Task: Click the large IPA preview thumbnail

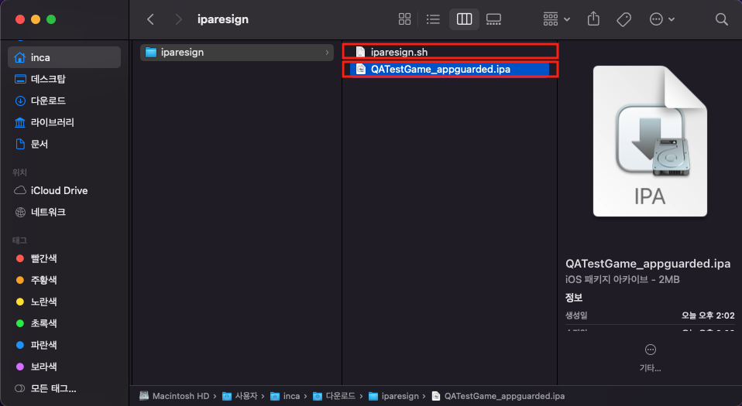Action: pyautogui.click(x=649, y=141)
